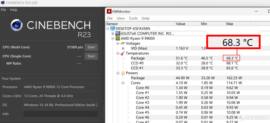Collapse the Powers section
Viewport: 270px width, 123px height.
click(x=118, y=73)
